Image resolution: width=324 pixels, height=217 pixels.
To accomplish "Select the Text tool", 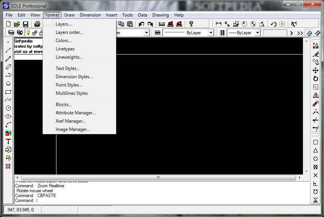I will [x=8, y=141].
